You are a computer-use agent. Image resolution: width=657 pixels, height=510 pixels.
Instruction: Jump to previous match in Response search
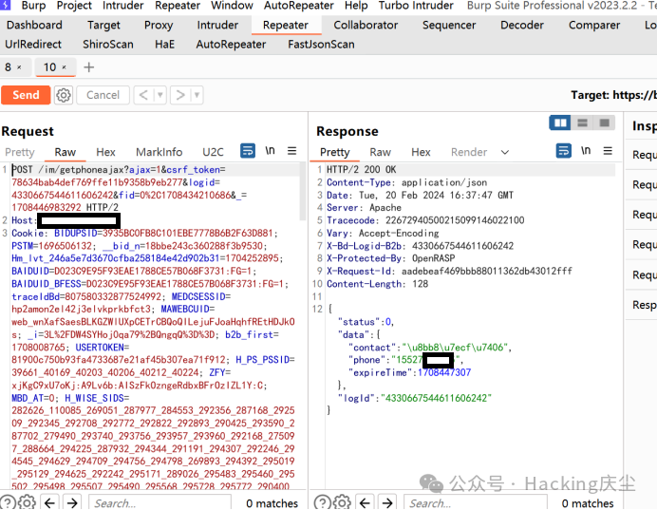[365, 502]
